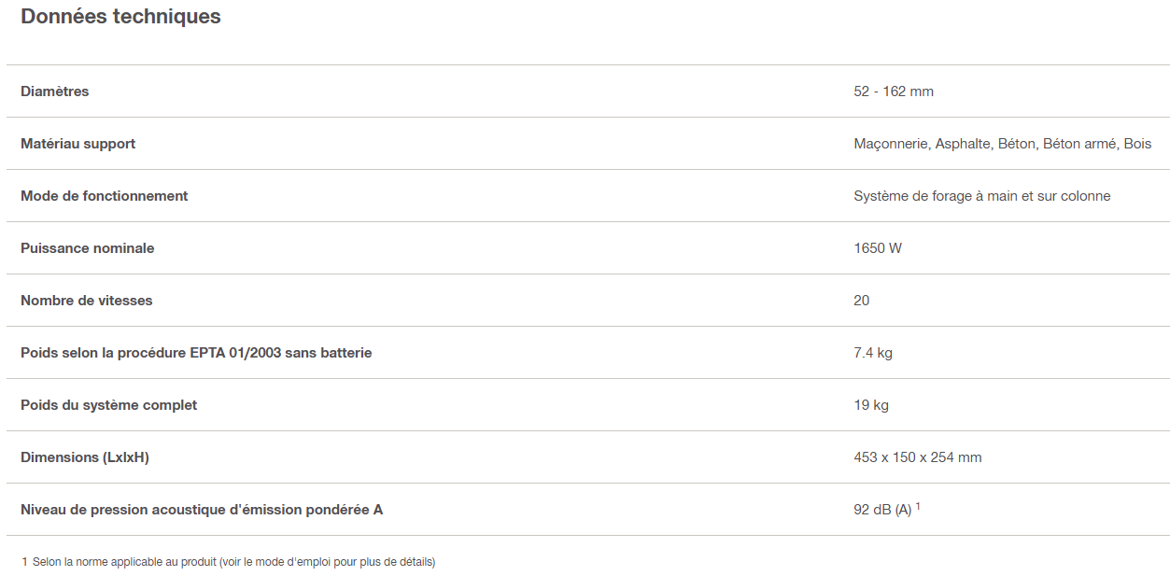Viewport: 1170px width, 576px height.
Task: Click the Maçonnerie, Asphalte, Béton materials value
Action: [1002, 144]
